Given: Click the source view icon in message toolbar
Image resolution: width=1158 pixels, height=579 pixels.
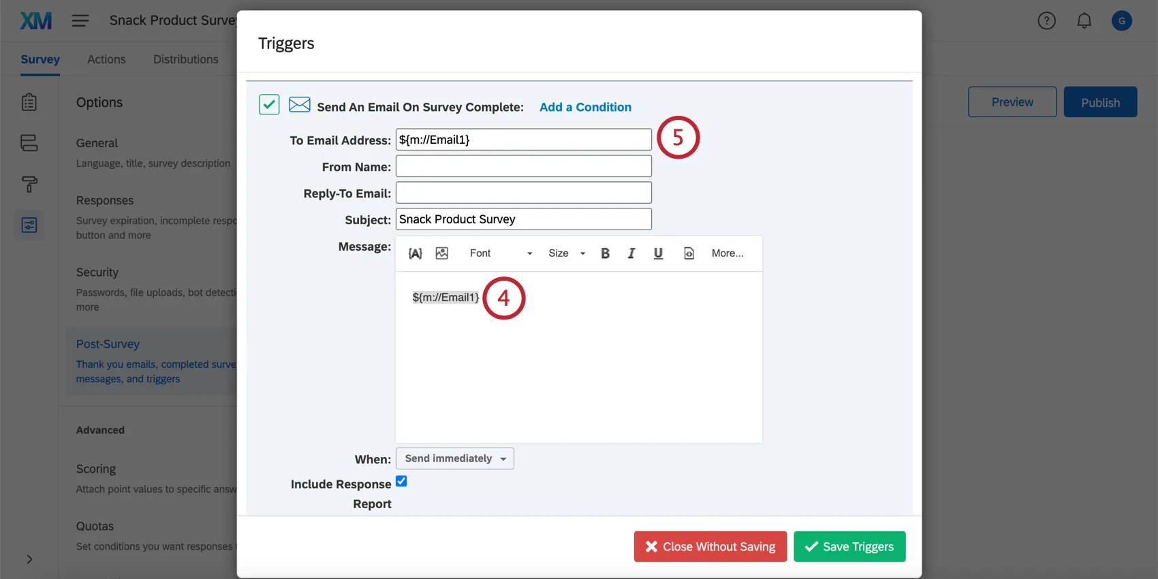Looking at the screenshot, I should point(689,253).
